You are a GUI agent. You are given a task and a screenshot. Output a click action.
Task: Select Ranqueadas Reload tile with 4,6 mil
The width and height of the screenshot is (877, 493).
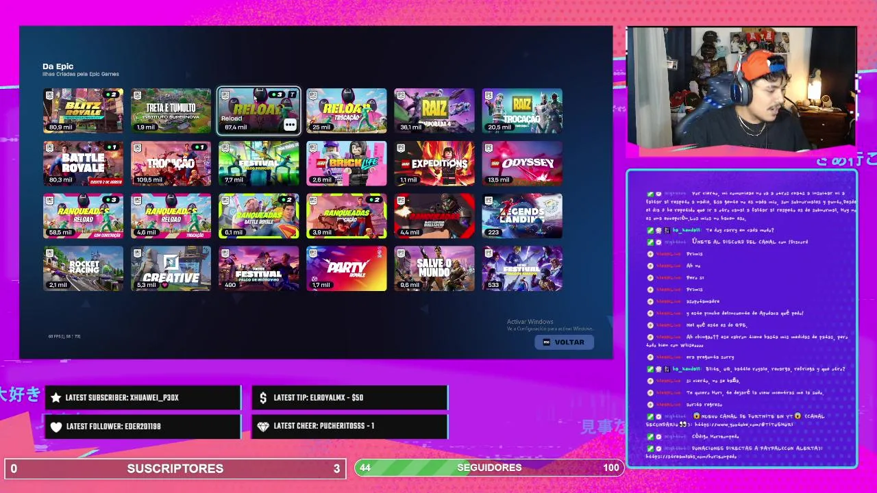(x=171, y=216)
